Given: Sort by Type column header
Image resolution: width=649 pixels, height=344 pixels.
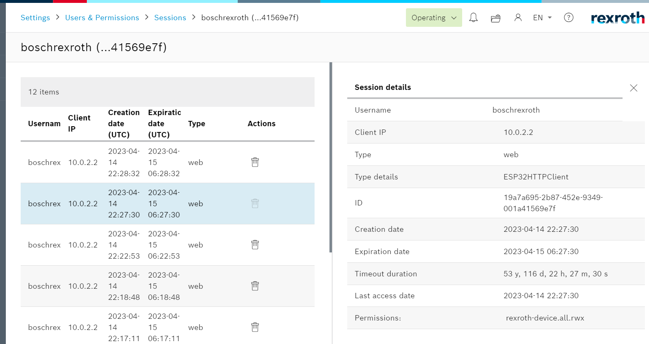Looking at the screenshot, I should coord(197,124).
